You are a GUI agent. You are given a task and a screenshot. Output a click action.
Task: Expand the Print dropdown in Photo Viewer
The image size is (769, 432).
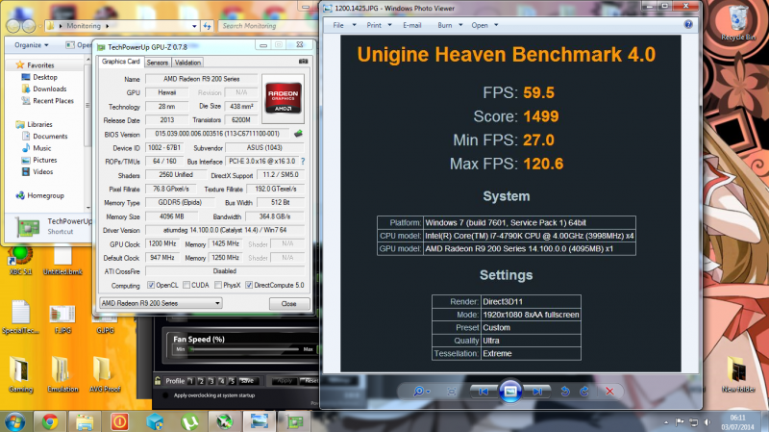tap(390, 25)
